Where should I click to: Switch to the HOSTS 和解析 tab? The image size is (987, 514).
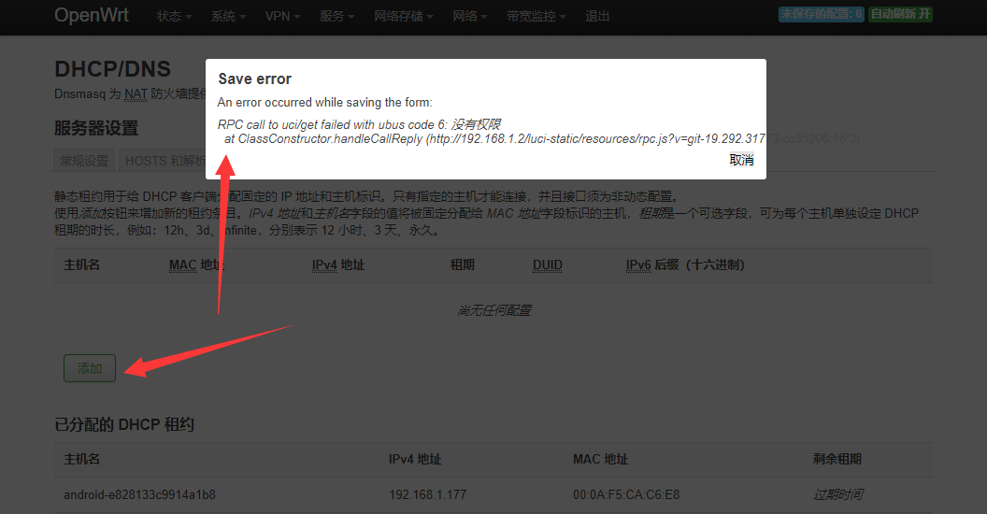tap(163, 161)
